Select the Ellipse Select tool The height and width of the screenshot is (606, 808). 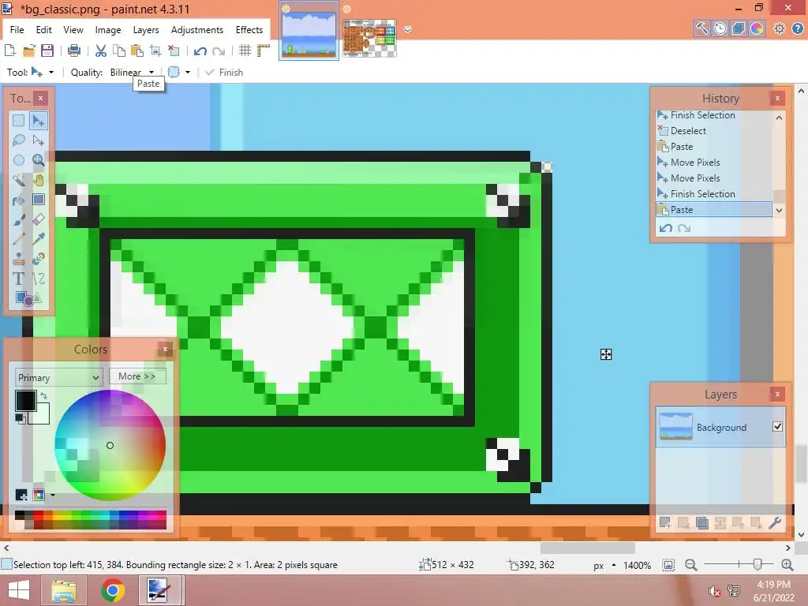pos(19,159)
